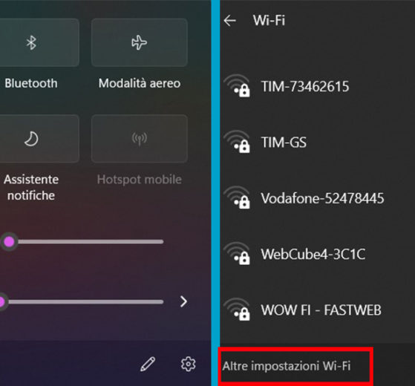
Task: Select the TIM-GS network entry
Action: [x=317, y=142]
